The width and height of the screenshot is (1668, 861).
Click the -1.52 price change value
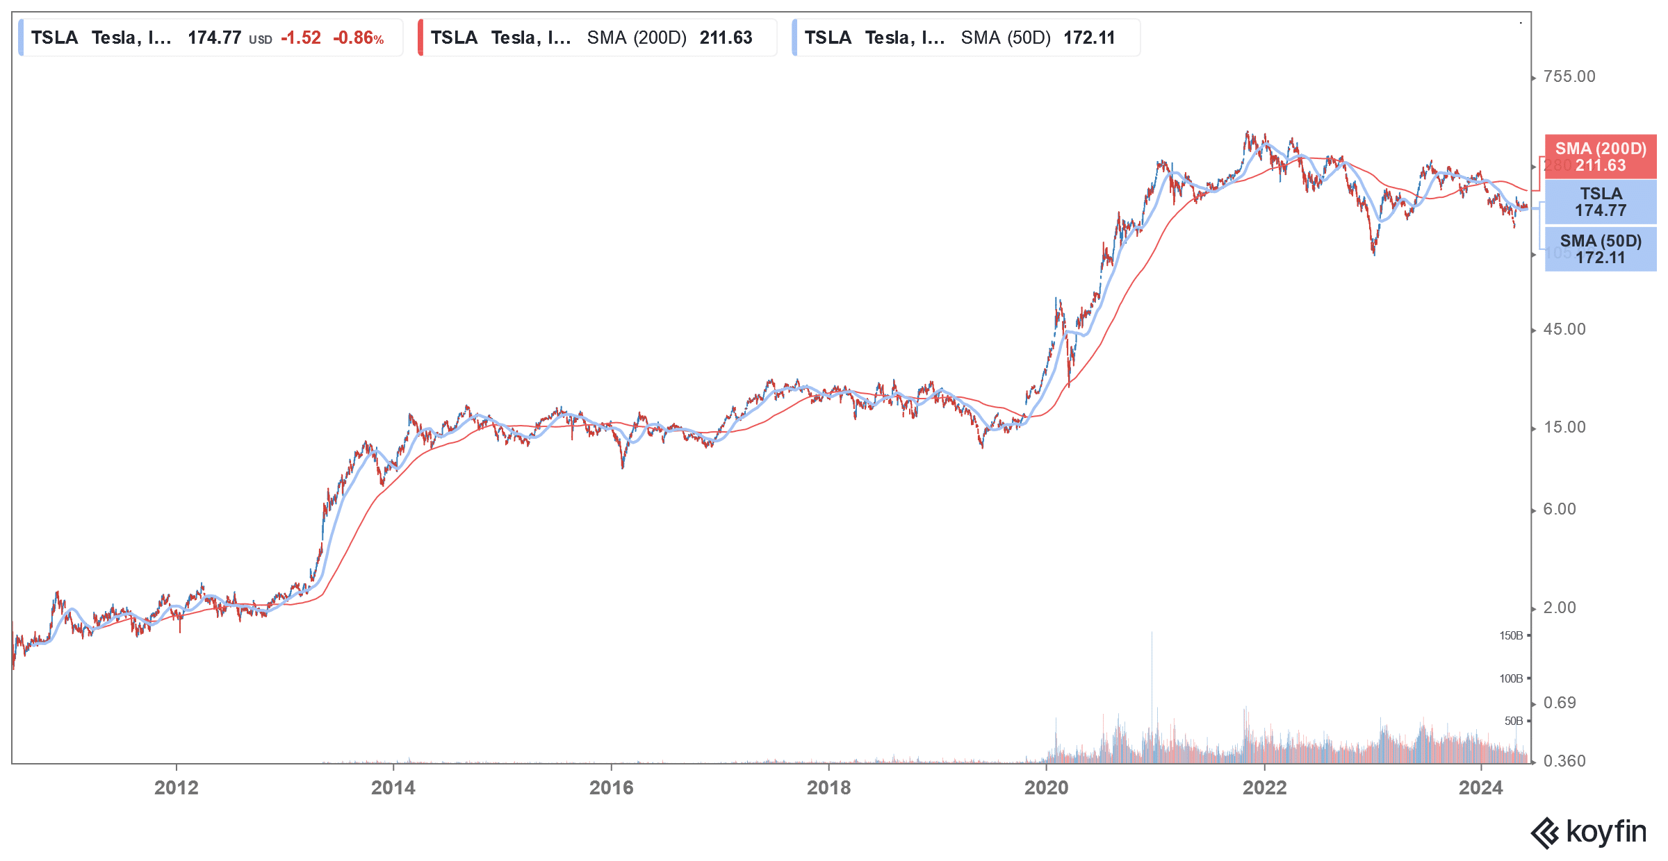pos(301,37)
